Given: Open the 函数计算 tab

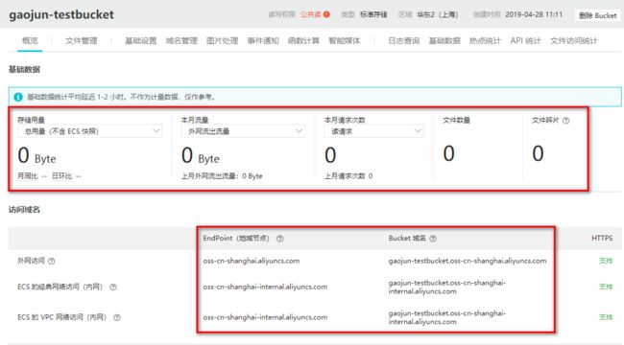Looking at the screenshot, I should (303, 40).
